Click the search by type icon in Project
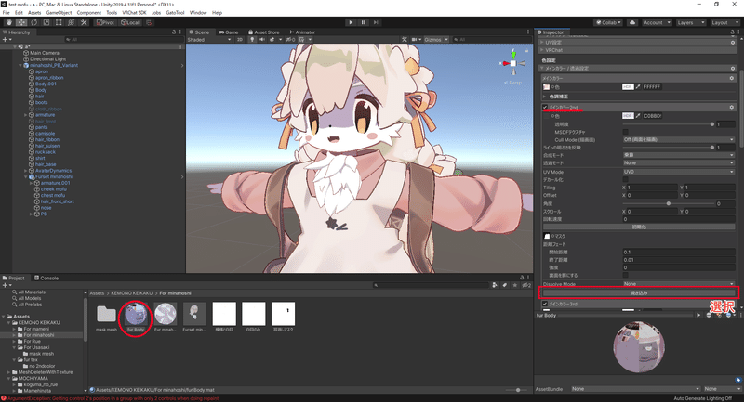This screenshot has height=402, width=744. pyautogui.click(x=495, y=285)
